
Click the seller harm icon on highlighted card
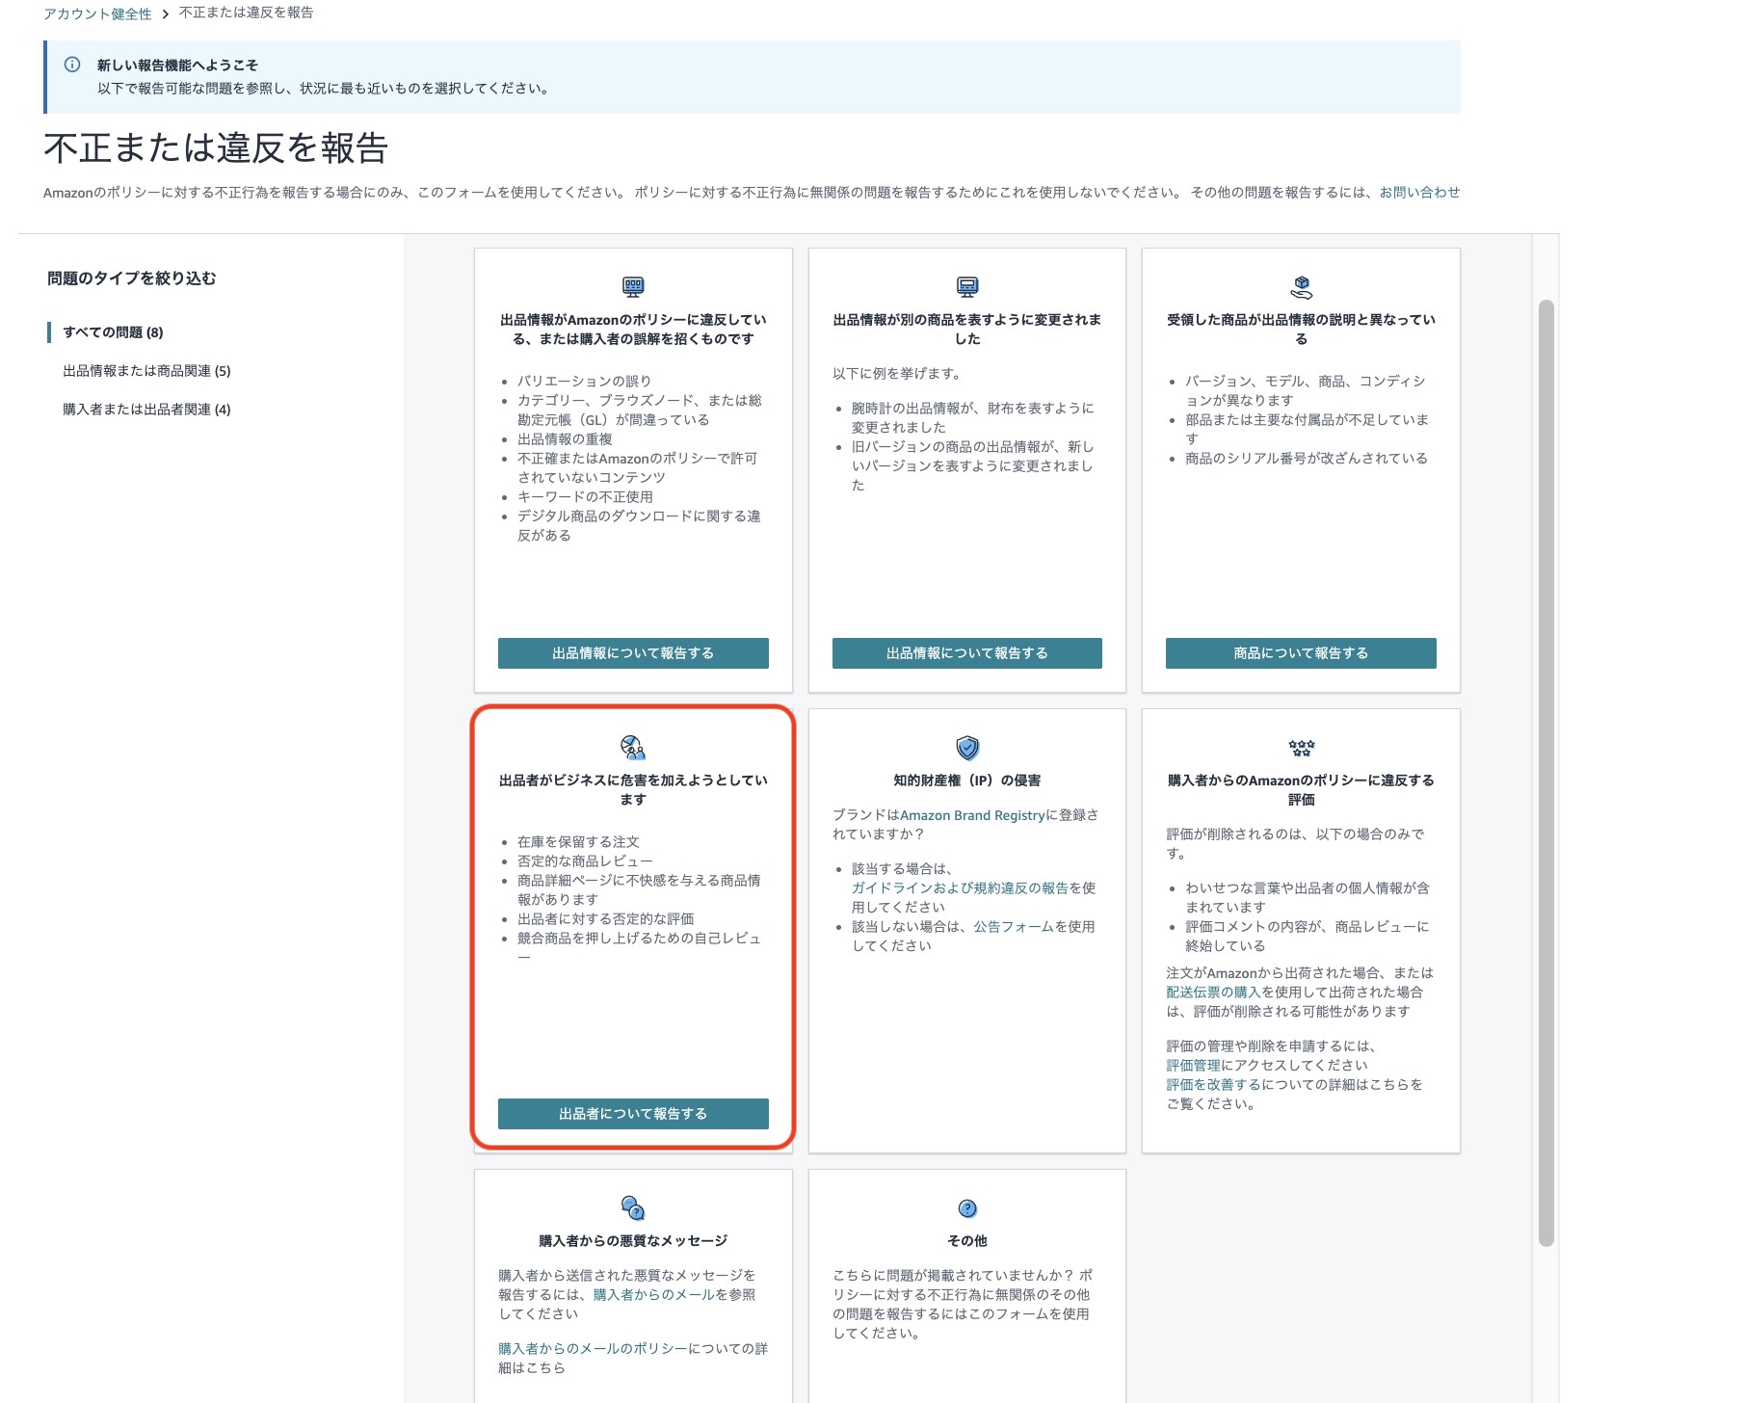click(x=633, y=747)
